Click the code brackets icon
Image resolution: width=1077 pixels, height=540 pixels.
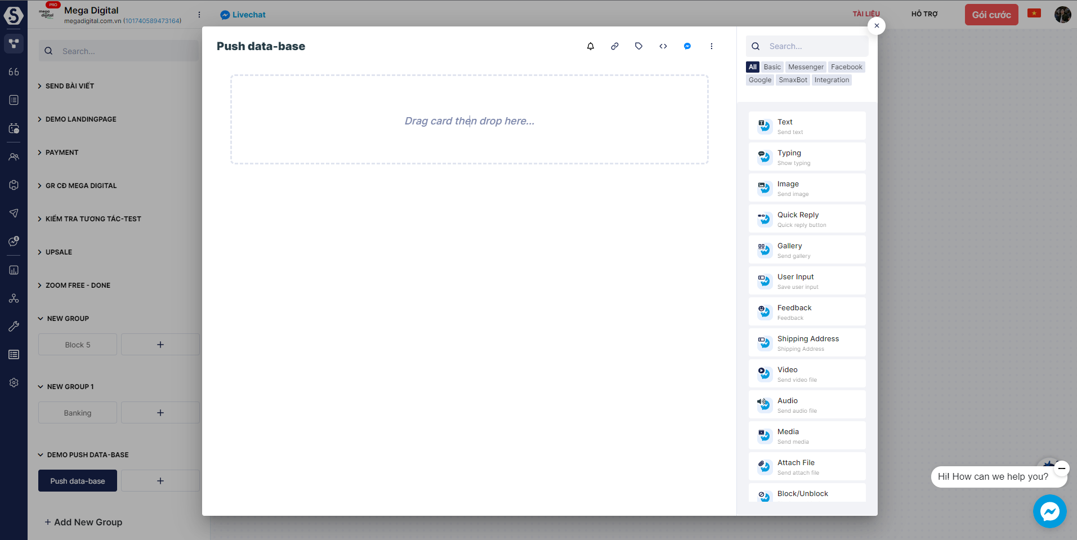tap(663, 46)
